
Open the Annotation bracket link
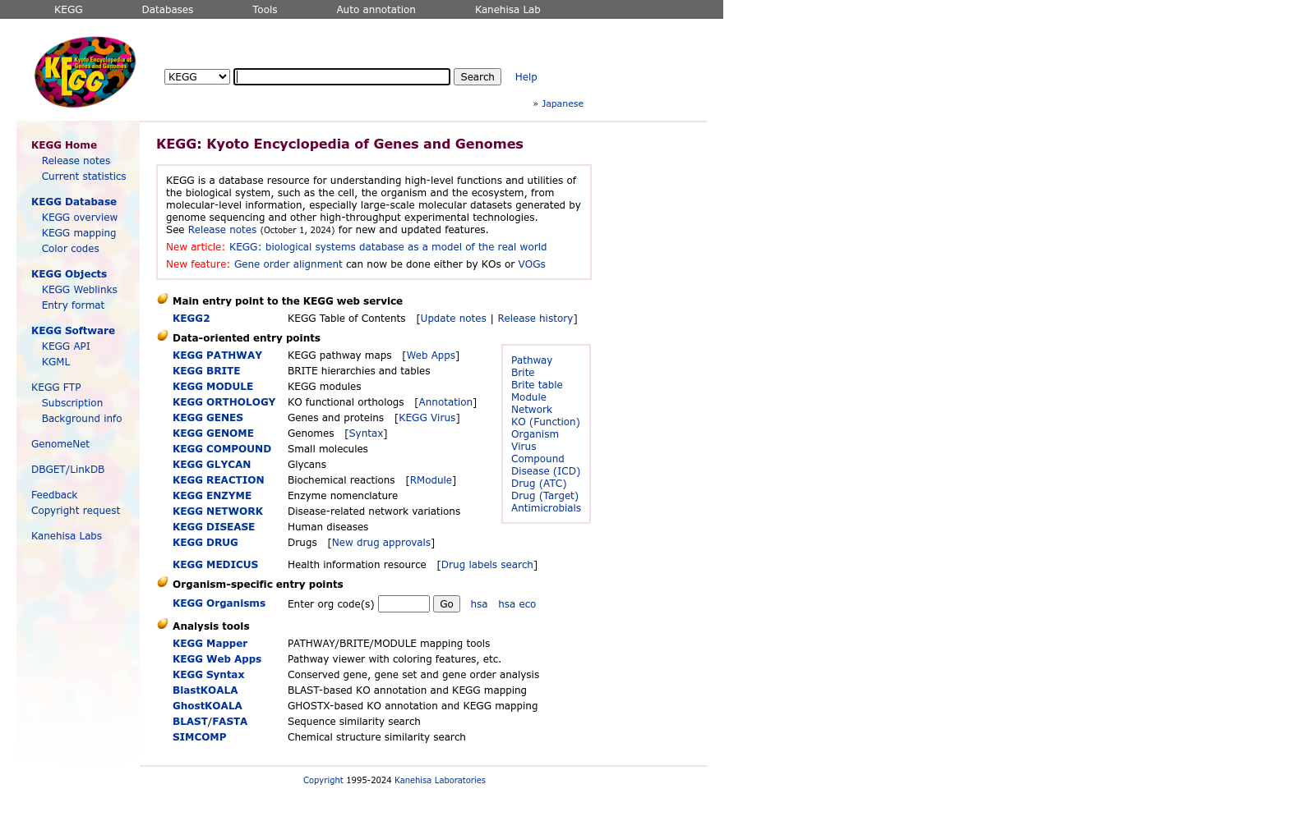(445, 402)
